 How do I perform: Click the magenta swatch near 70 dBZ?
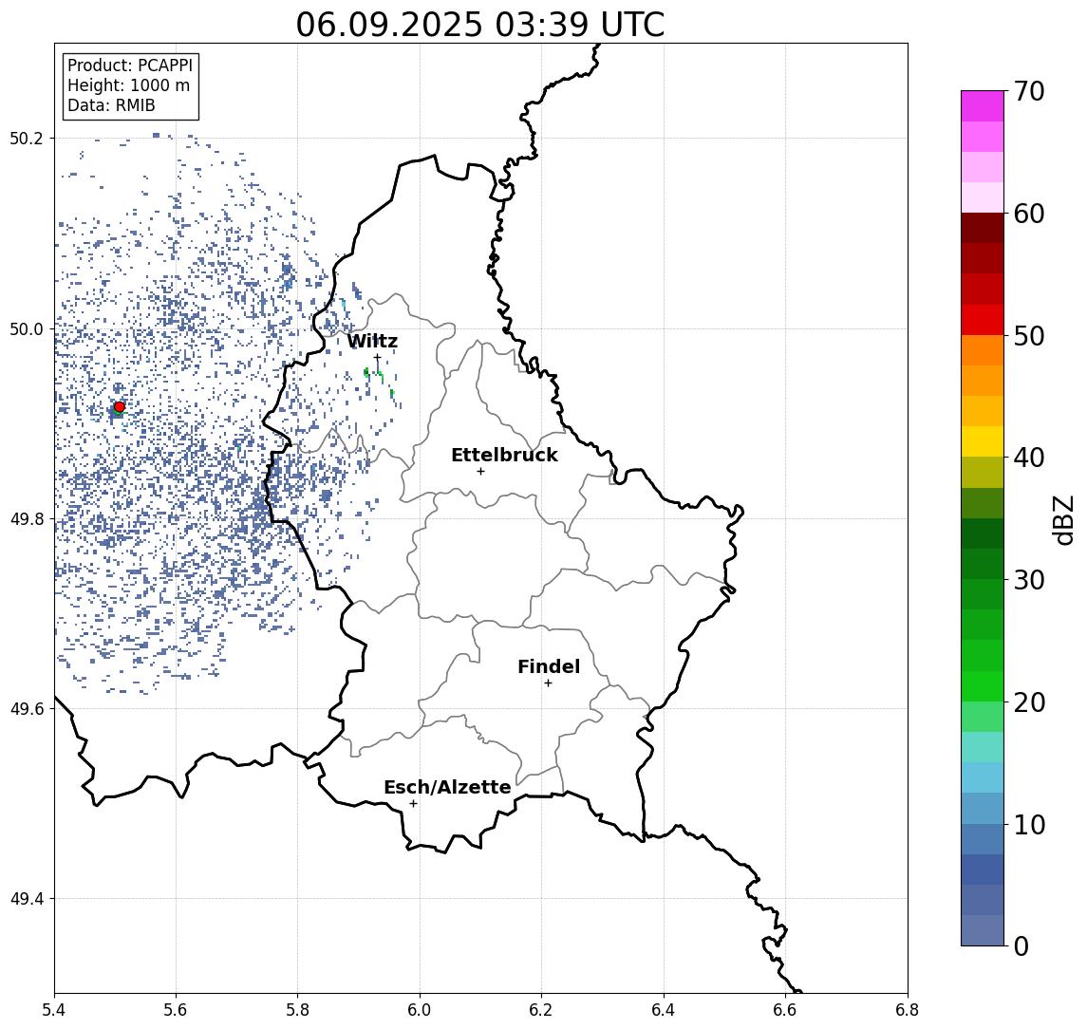[x=983, y=106]
